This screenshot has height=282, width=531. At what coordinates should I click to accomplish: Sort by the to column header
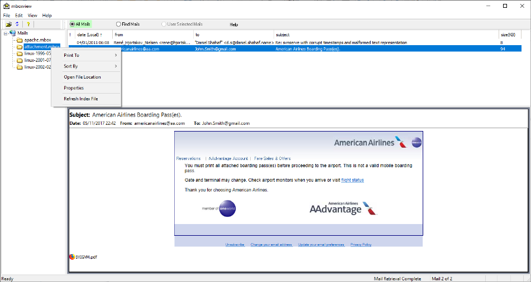click(x=233, y=35)
